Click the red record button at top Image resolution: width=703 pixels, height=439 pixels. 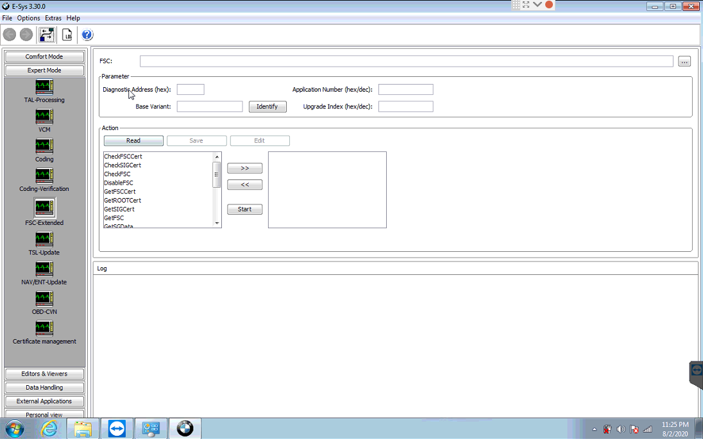pos(549,4)
